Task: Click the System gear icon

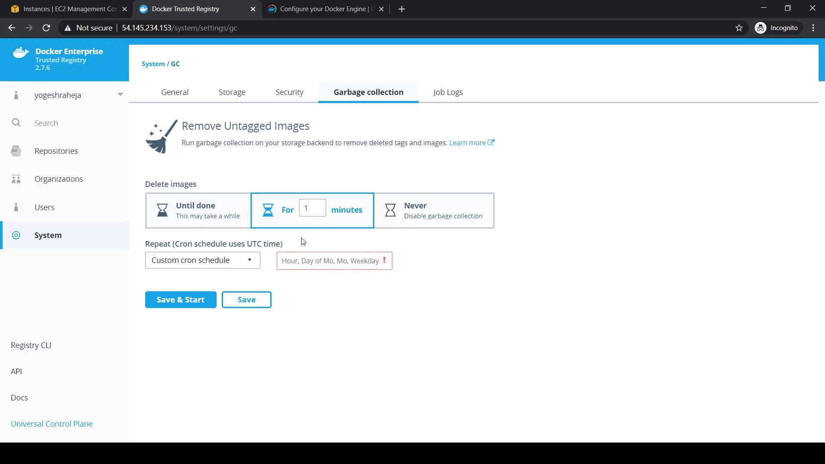Action: (x=16, y=235)
